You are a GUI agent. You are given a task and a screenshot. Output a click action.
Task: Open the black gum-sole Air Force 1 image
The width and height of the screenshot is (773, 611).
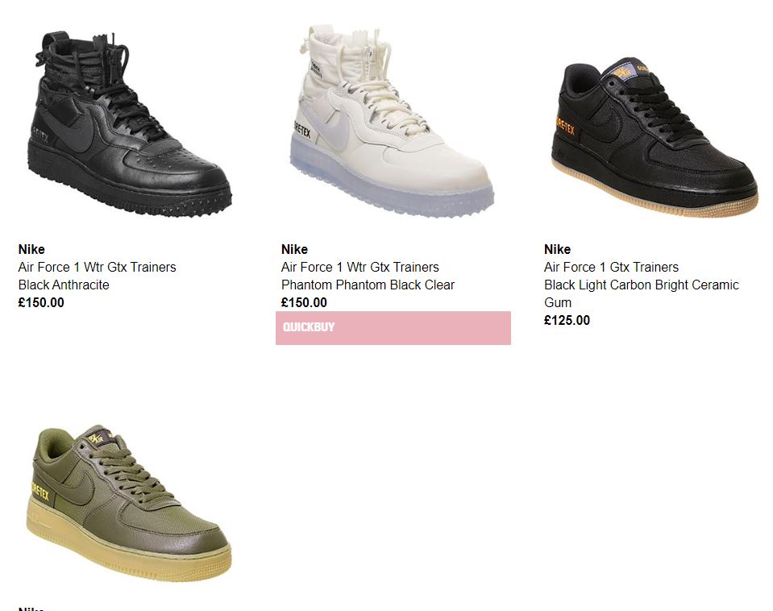tap(655, 136)
